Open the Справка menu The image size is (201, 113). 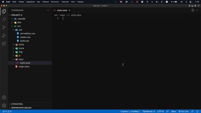coord(80,2)
